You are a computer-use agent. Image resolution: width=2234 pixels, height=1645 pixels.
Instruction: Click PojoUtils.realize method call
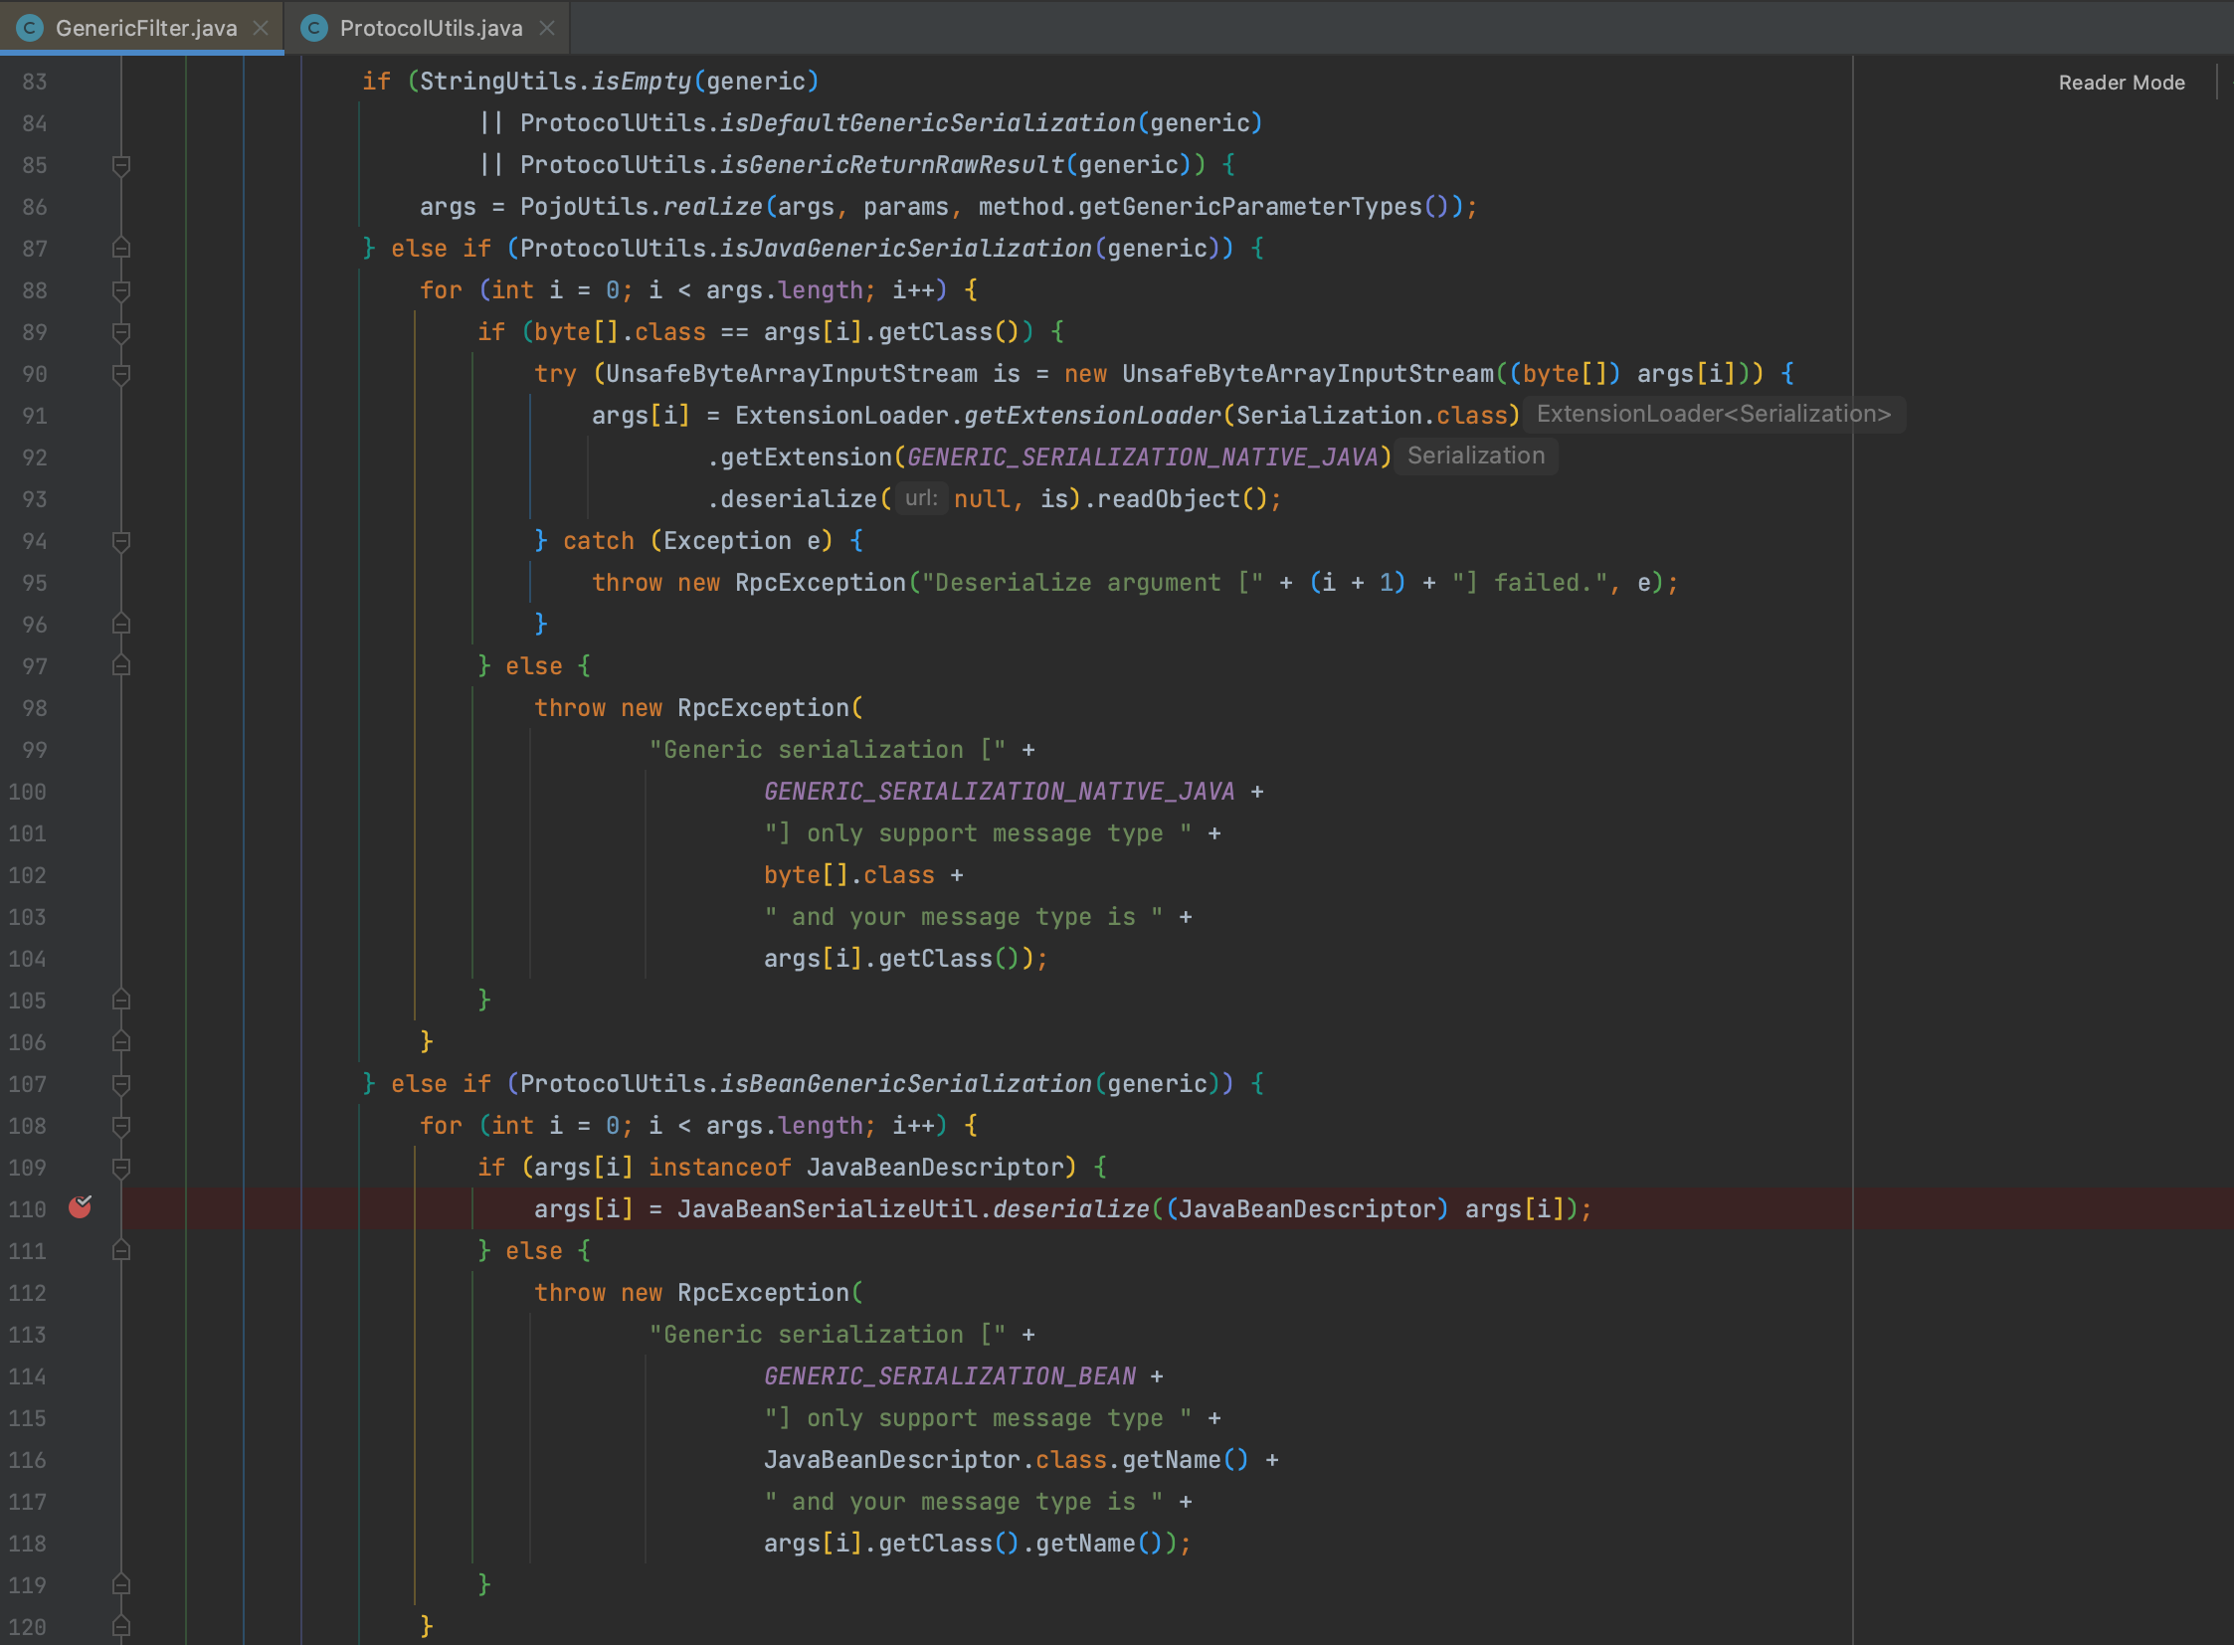(641, 207)
